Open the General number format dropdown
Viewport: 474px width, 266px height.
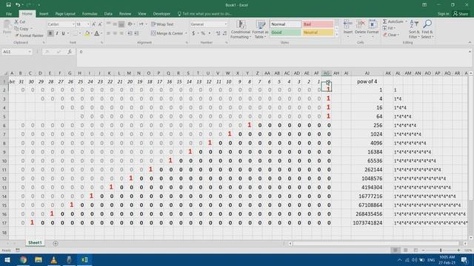(225, 24)
